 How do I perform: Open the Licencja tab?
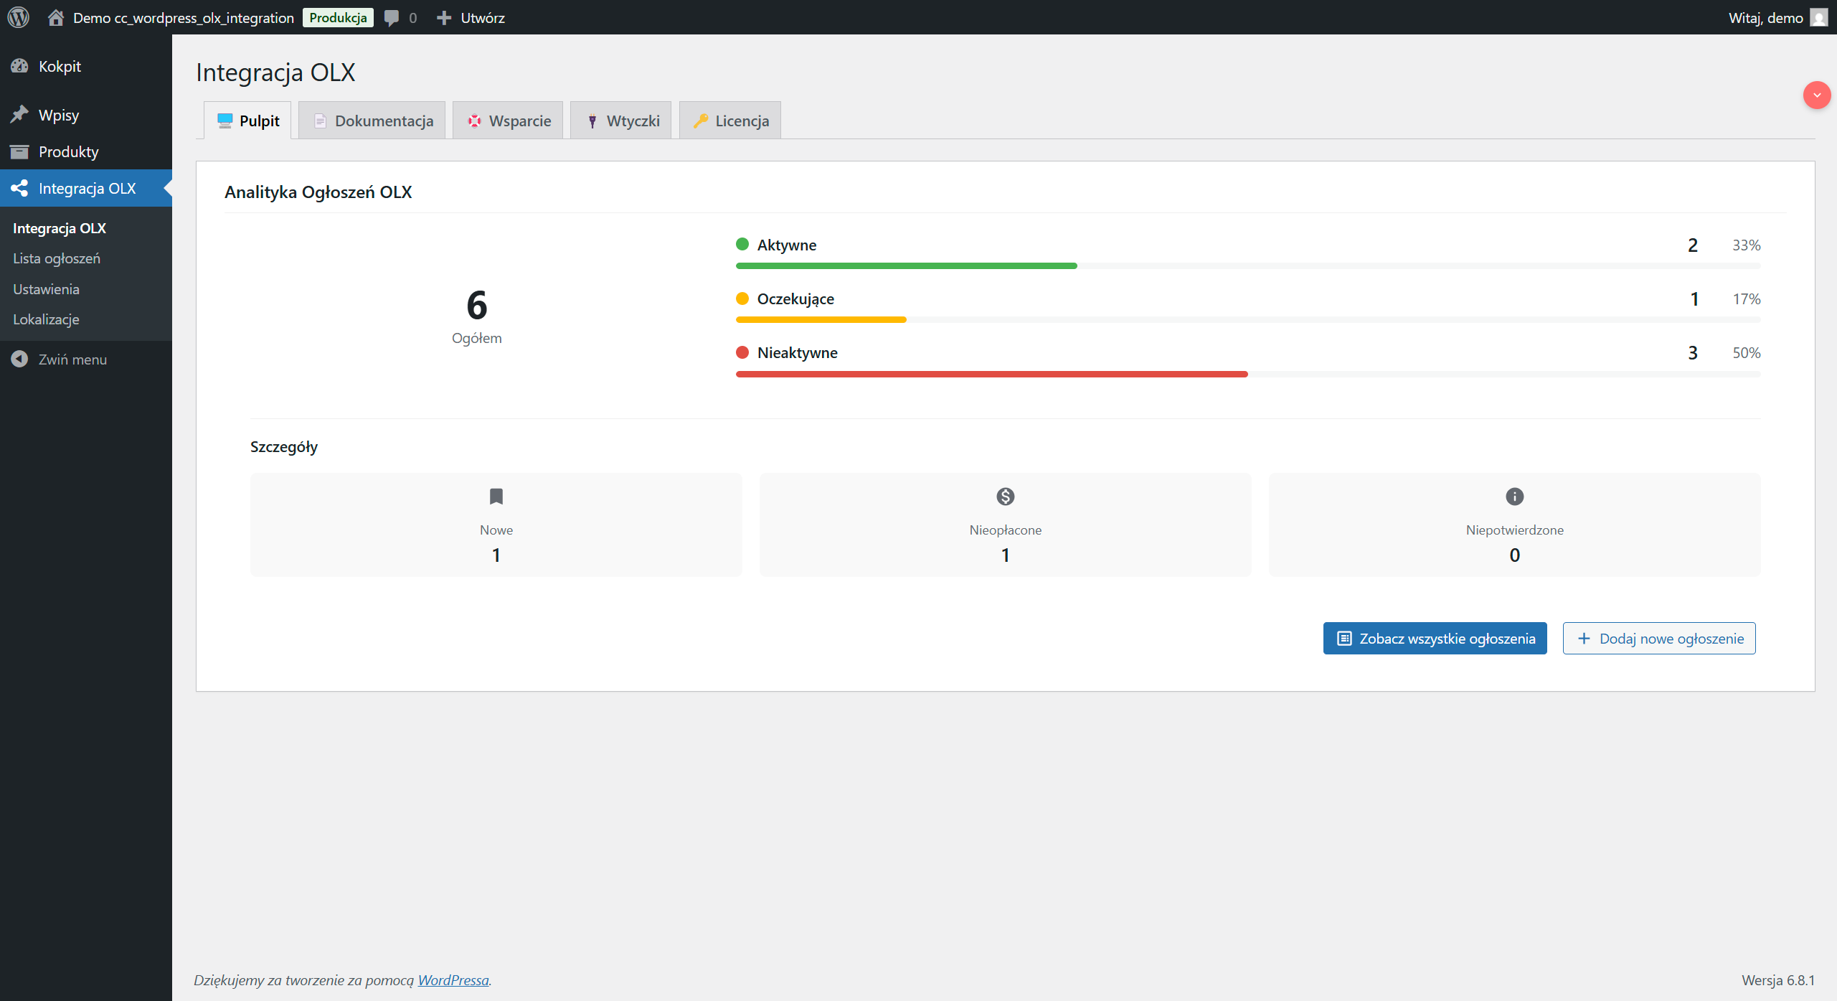tap(729, 121)
